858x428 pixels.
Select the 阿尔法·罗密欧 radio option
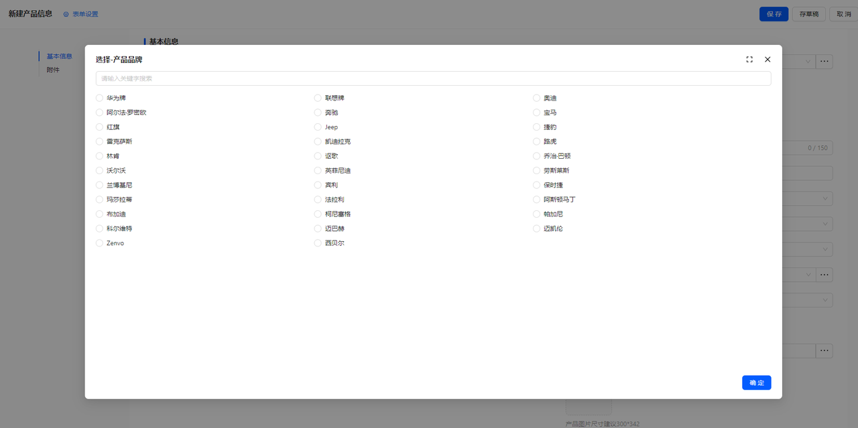coord(100,113)
